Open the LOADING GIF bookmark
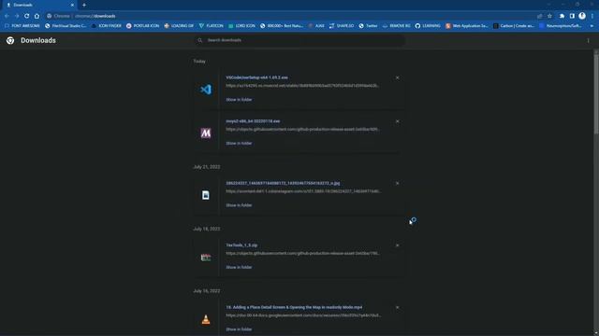 tap(179, 26)
